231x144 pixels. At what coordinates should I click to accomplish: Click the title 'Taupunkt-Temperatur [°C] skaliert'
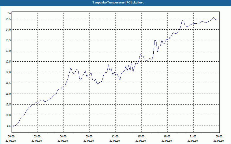[x=118, y=3]
